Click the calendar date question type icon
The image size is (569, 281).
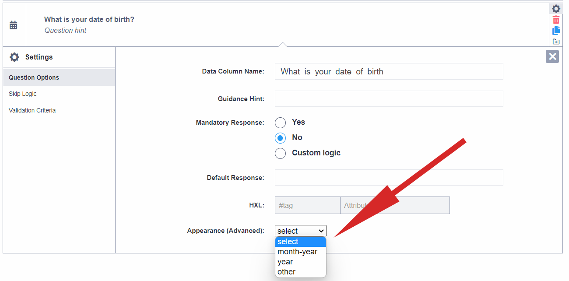tap(14, 25)
